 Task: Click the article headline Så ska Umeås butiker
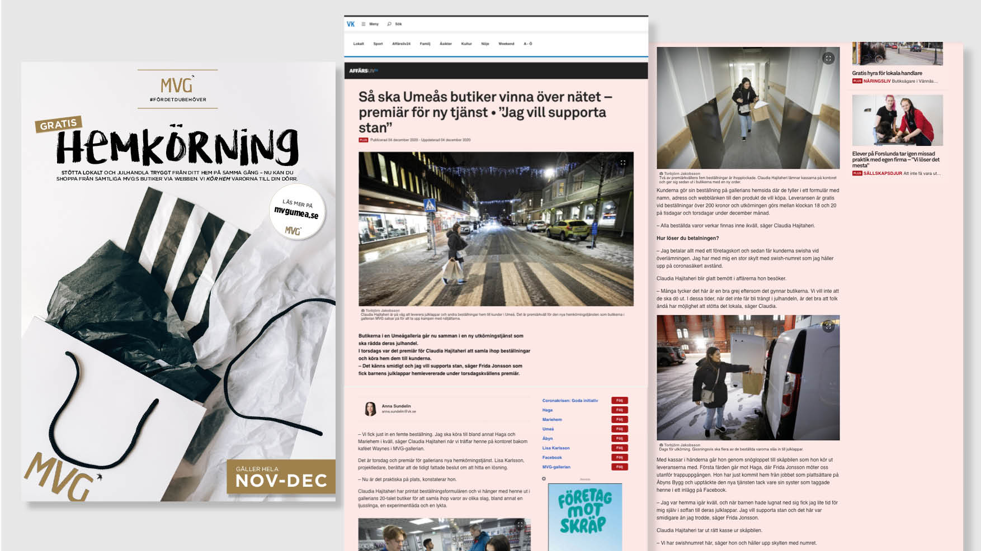click(484, 112)
